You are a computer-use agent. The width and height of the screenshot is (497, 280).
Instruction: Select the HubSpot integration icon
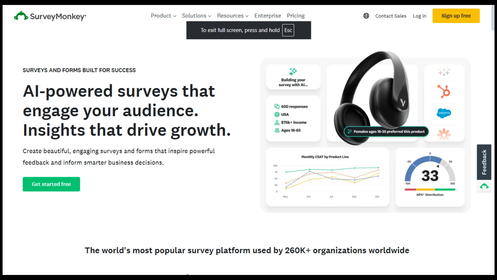444,92
